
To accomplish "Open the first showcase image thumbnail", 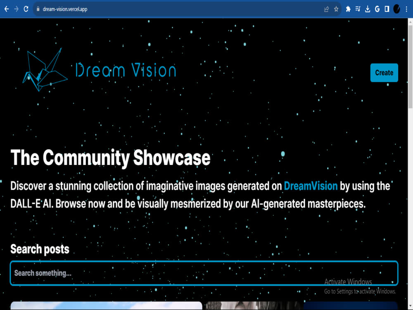I will pyautogui.click(x=106, y=306).
